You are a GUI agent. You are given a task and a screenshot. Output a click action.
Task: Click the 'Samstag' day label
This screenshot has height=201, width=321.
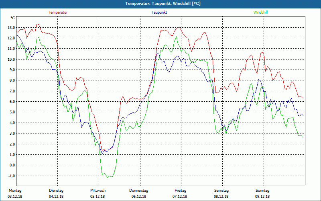pyautogui.click(x=221, y=191)
